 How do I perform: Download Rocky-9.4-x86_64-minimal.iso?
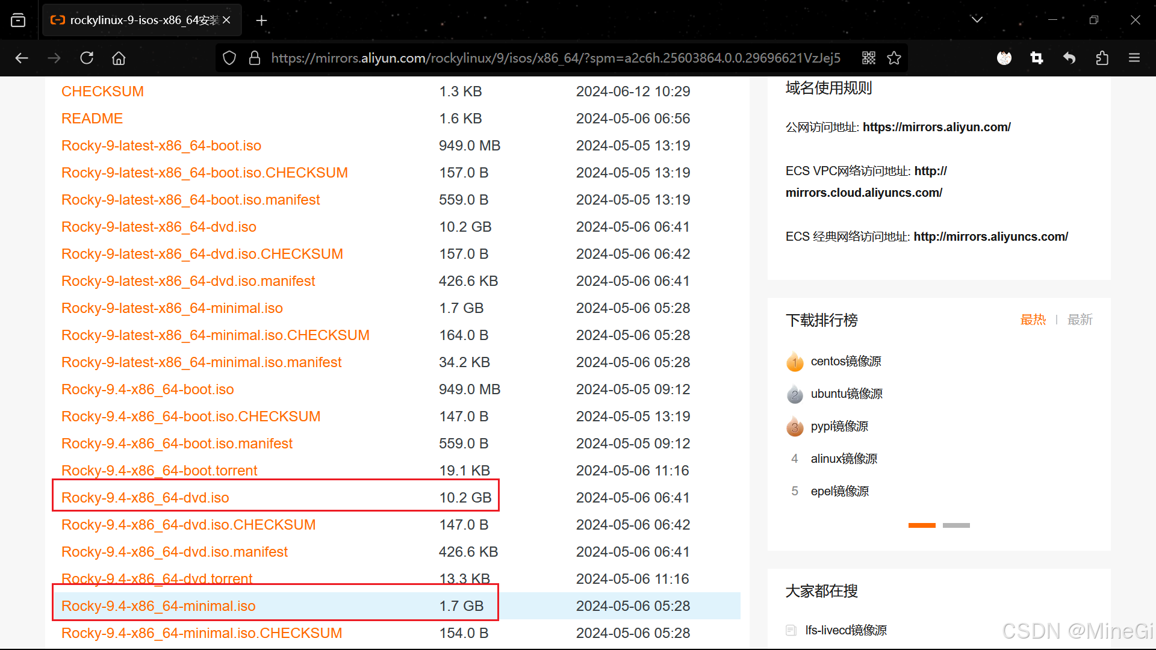click(158, 606)
